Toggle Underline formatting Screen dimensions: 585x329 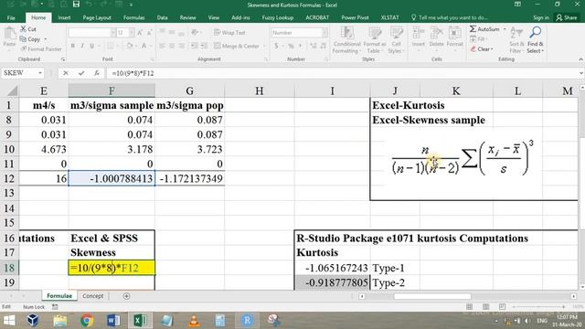[91, 46]
